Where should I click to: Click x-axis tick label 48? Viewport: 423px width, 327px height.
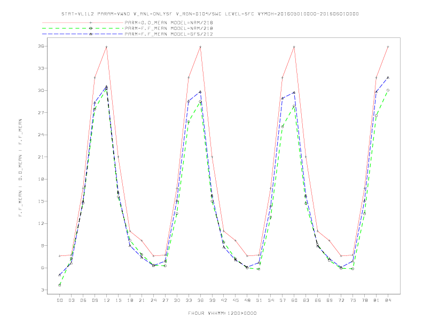[x=247, y=300]
